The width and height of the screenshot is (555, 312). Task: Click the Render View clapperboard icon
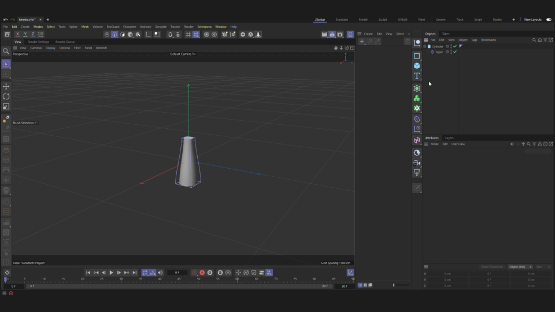[x=324, y=34]
